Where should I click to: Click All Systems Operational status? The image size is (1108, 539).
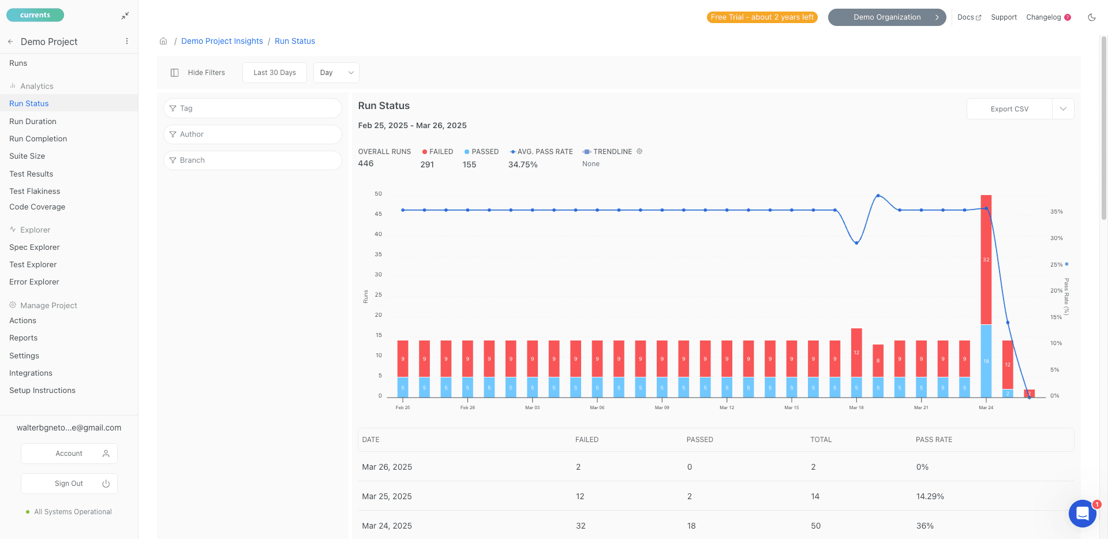[x=69, y=512]
